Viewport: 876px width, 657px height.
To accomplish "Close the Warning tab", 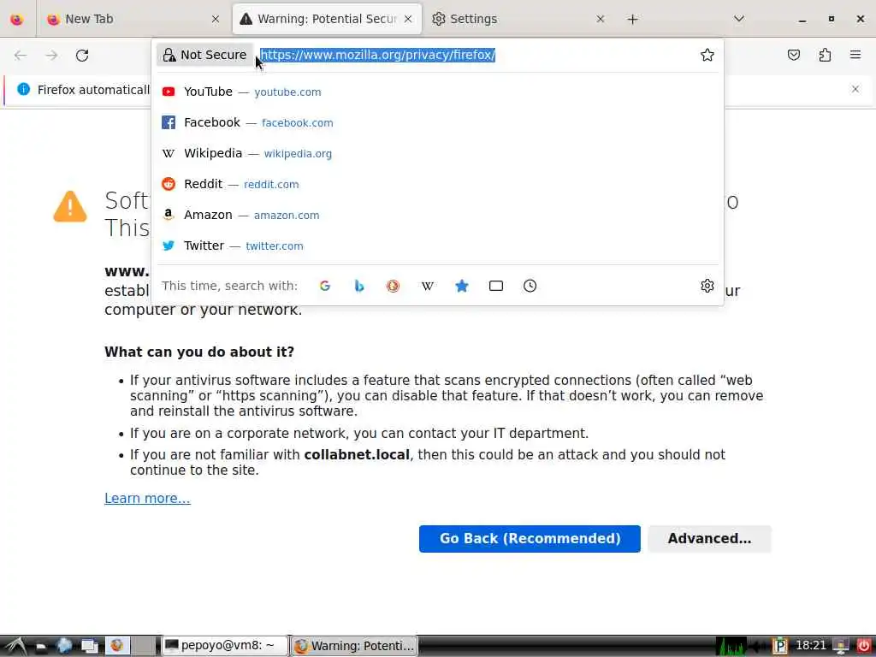I will click(408, 19).
